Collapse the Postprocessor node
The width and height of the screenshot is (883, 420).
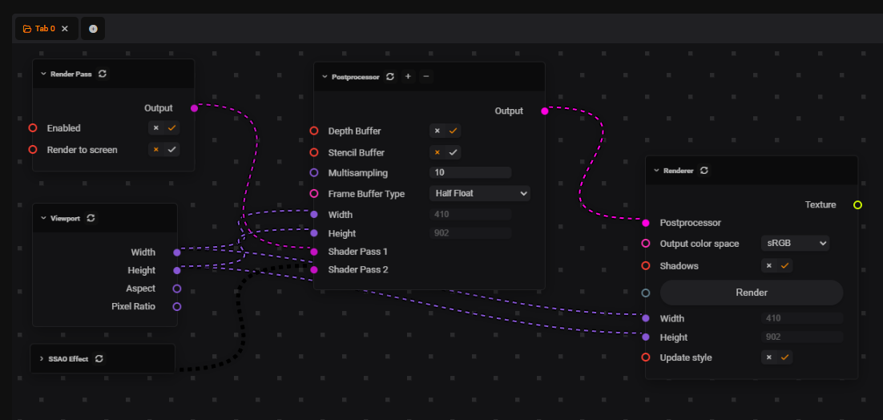coord(325,77)
